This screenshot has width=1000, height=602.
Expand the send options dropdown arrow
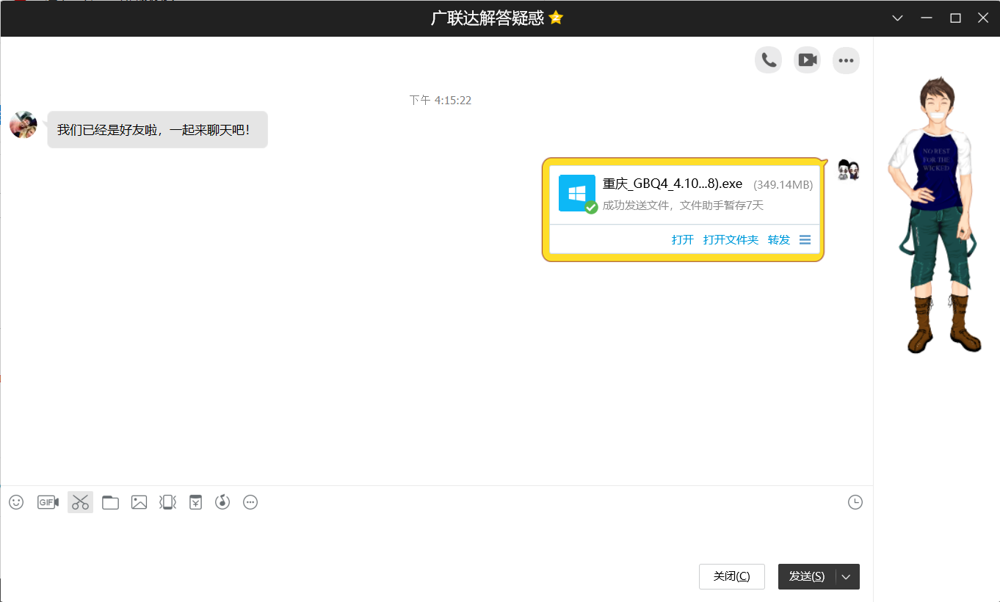pos(847,576)
